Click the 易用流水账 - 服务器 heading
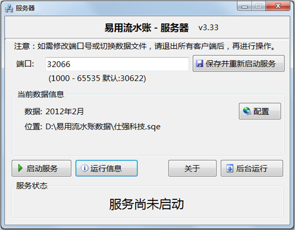Screen dimensions: 295x230 (x=146, y=28)
